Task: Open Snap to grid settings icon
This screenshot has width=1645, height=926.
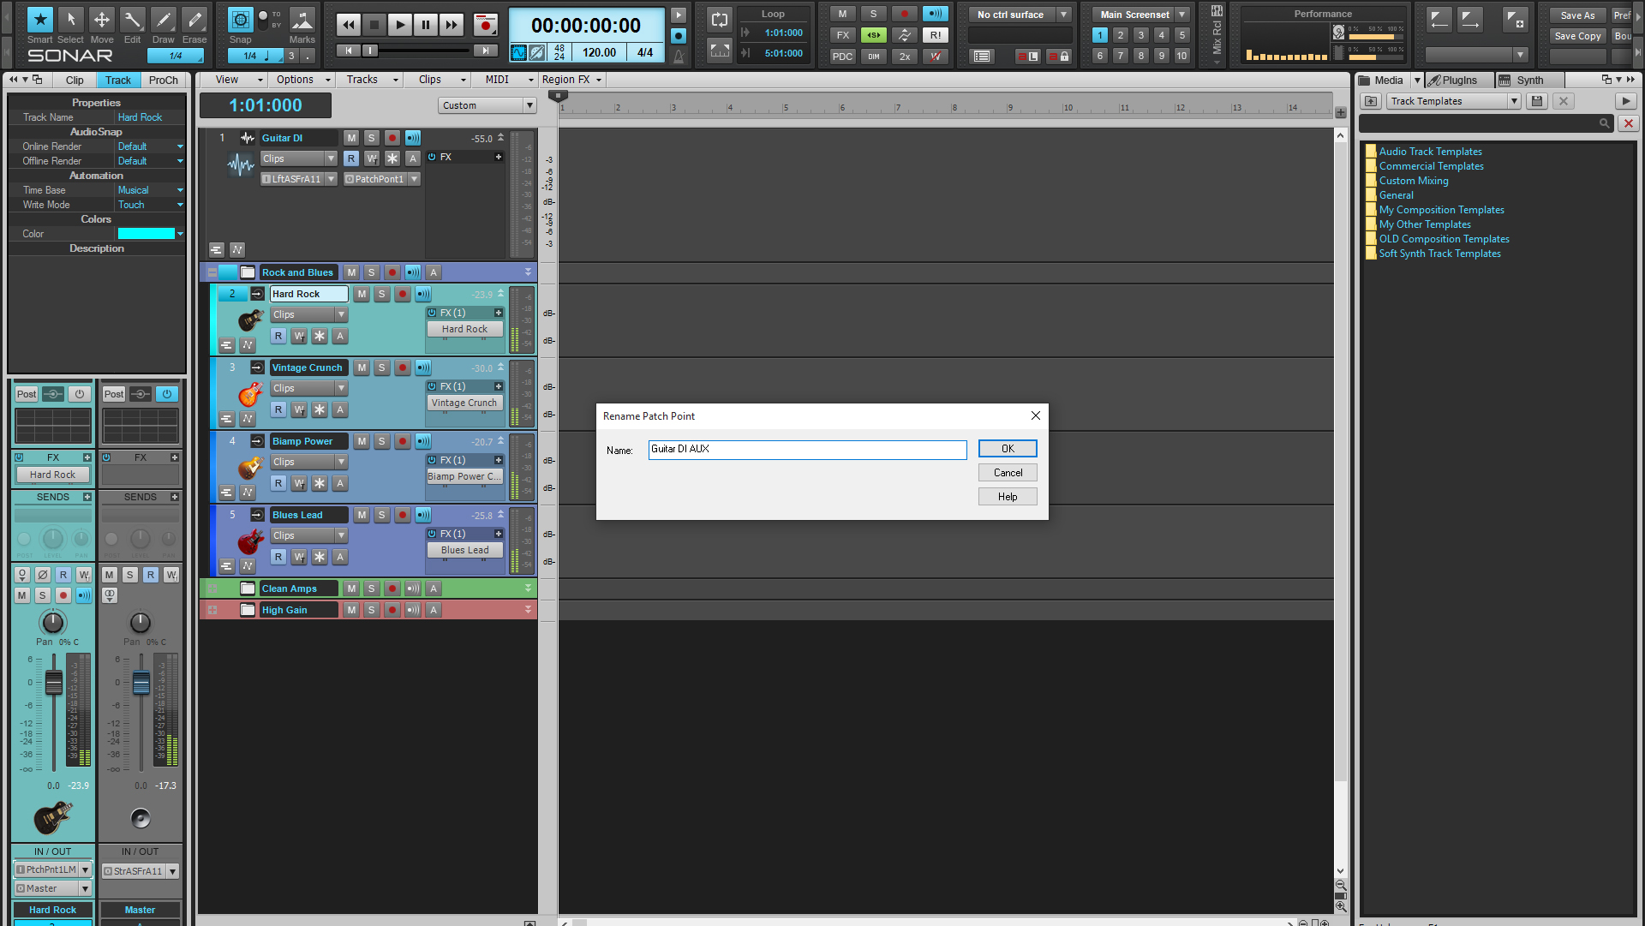Action: tap(241, 20)
